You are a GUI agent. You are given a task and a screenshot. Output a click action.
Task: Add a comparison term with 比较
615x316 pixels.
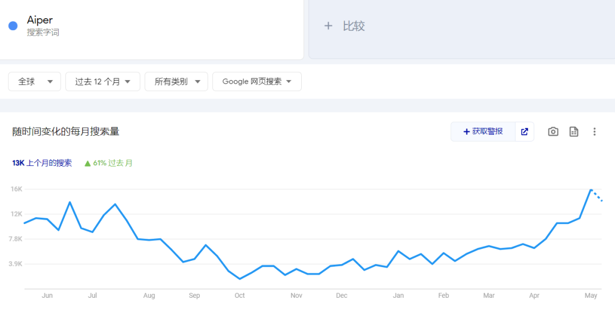tap(345, 26)
